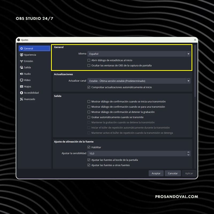Check confirmación al detener la grabación
This screenshot has width=214, height=214.
[x=89, y=112]
